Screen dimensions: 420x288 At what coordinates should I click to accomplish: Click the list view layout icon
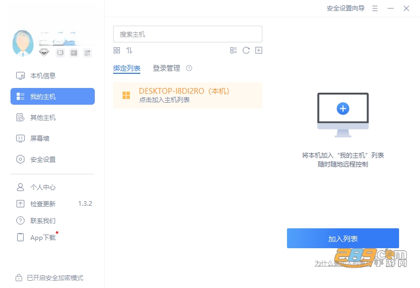point(234,50)
